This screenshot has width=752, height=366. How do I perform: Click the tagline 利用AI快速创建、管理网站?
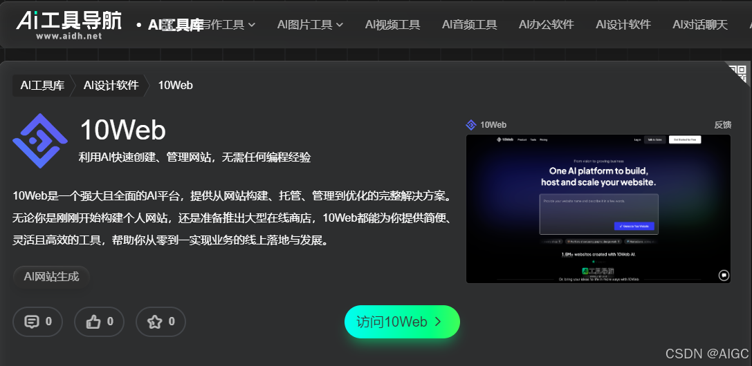194,157
